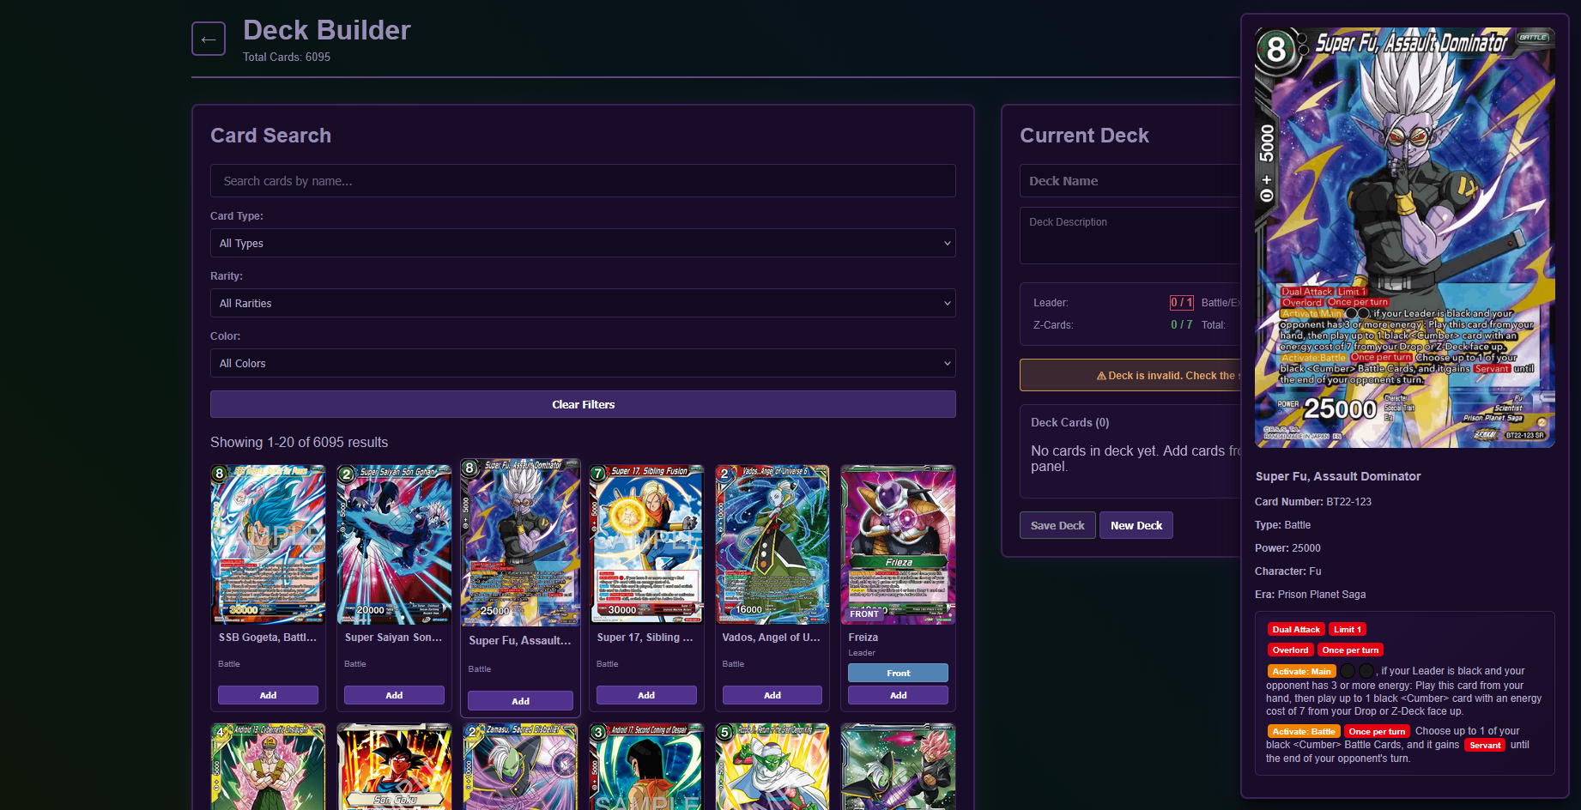Open the Color filter dropdown
Image resolution: width=1581 pixels, height=810 pixels.
(x=582, y=363)
